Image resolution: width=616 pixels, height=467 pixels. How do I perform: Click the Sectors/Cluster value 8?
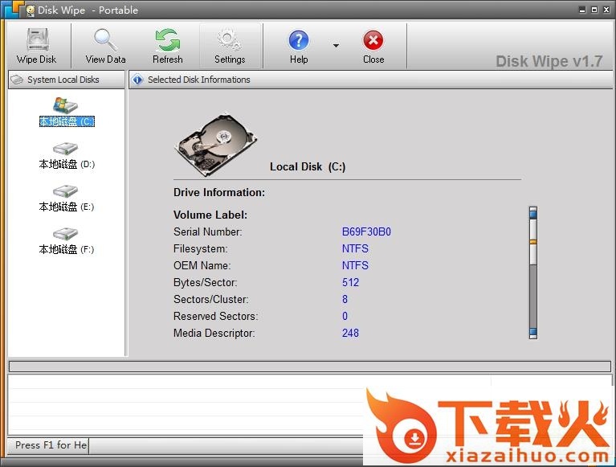click(x=345, y=300)
